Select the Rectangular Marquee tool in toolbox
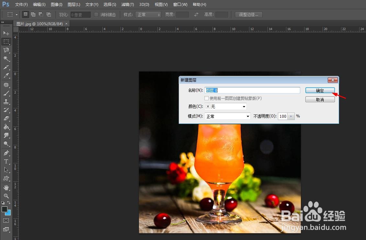366x240 pixels. [6, 42]
